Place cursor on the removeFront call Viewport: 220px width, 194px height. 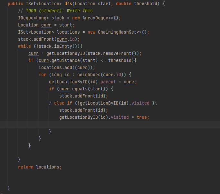click(120, 53)
